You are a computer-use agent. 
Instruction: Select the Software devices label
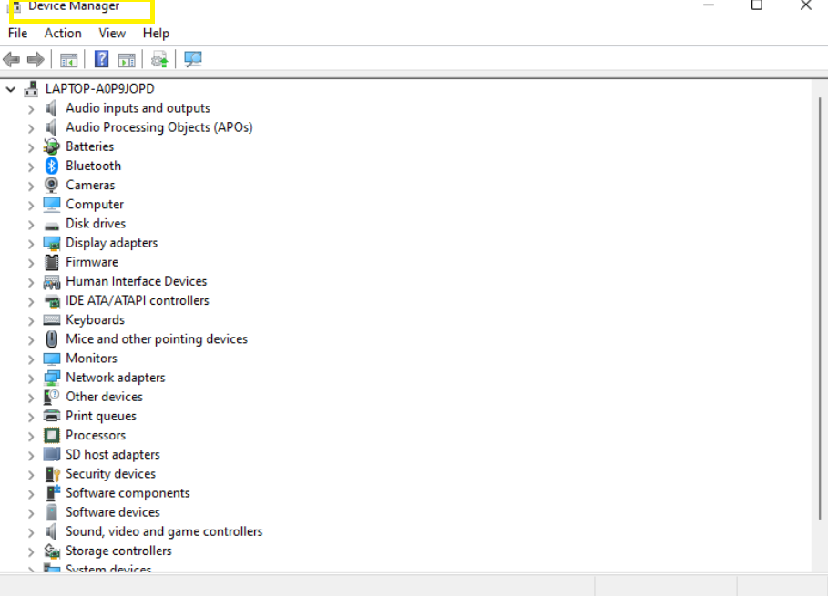coord(112,512)
